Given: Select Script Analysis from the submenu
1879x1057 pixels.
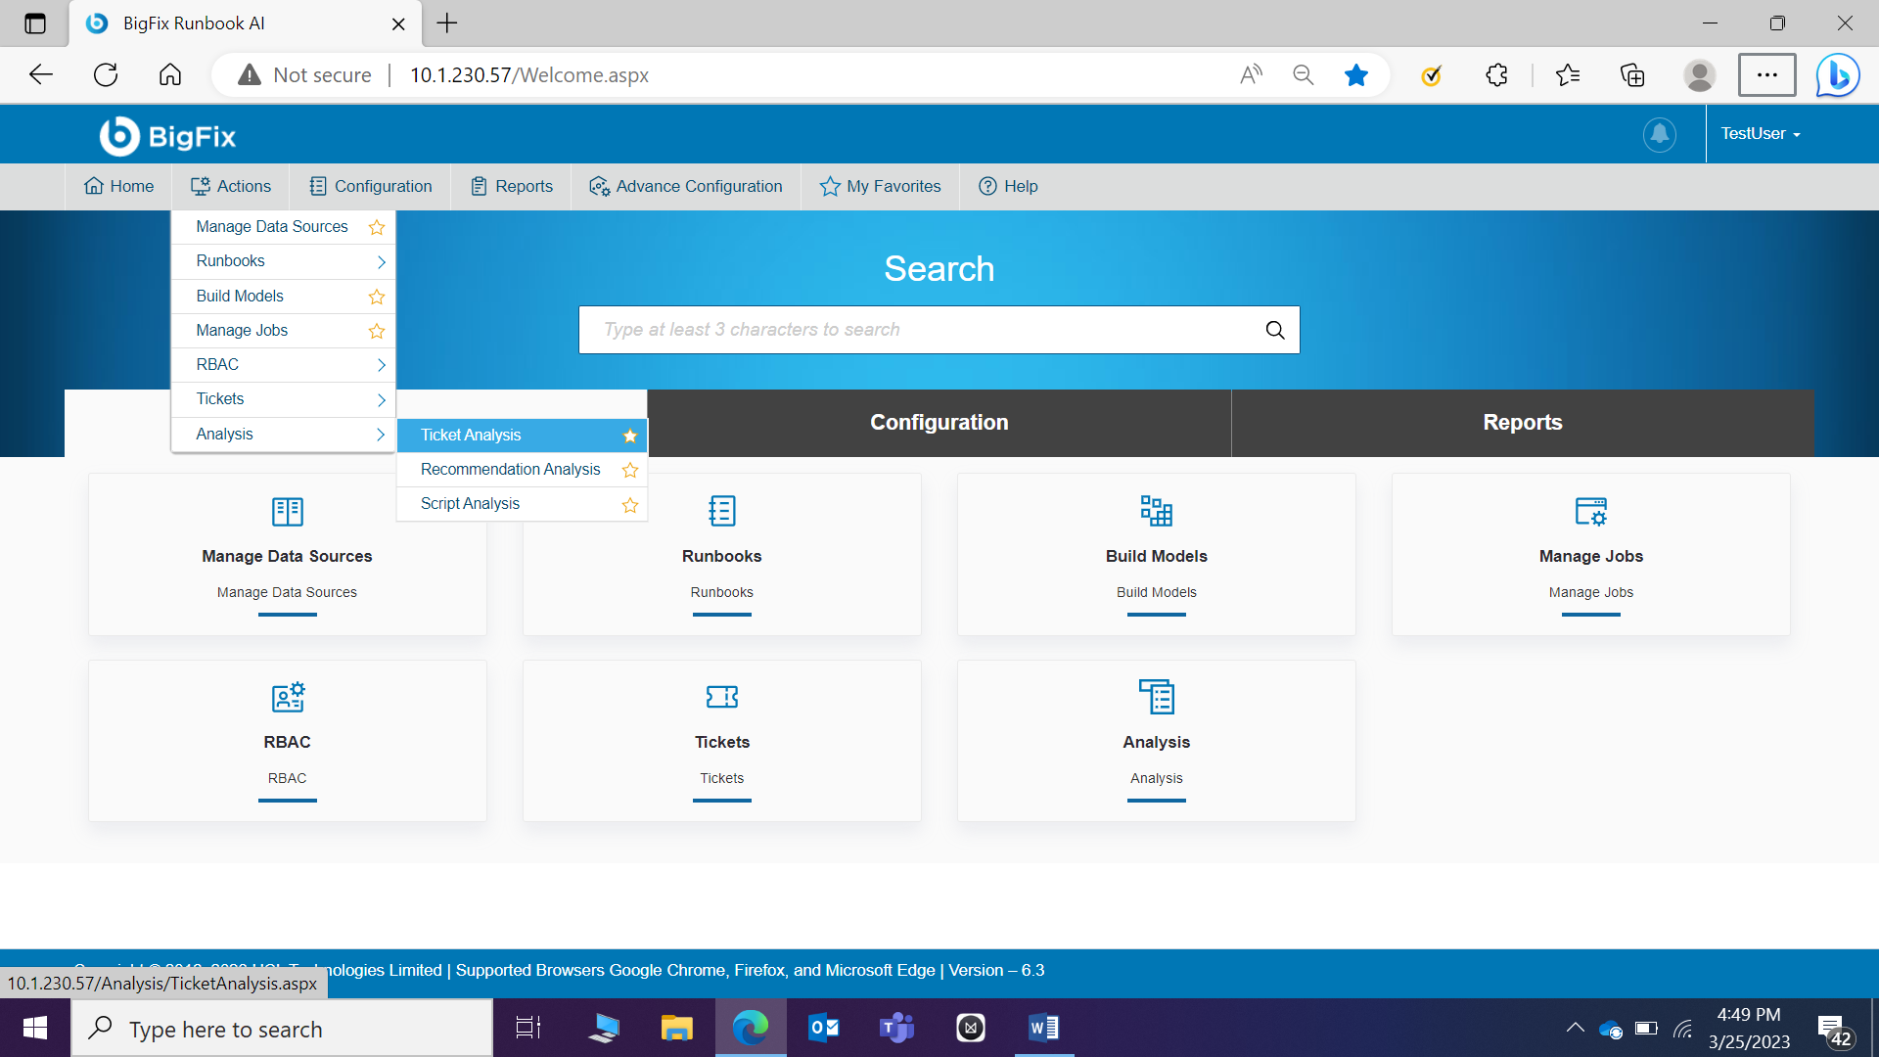Looking at the screenshot, I should click(x=470, y=504).
